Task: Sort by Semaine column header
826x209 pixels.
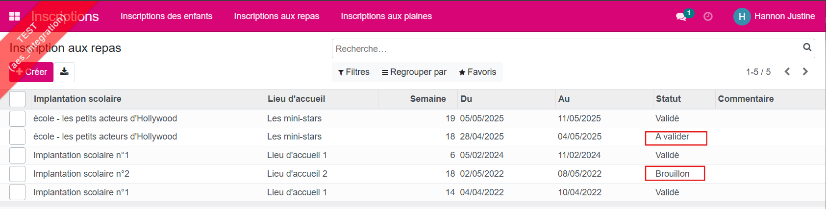Action: point(427,99)
